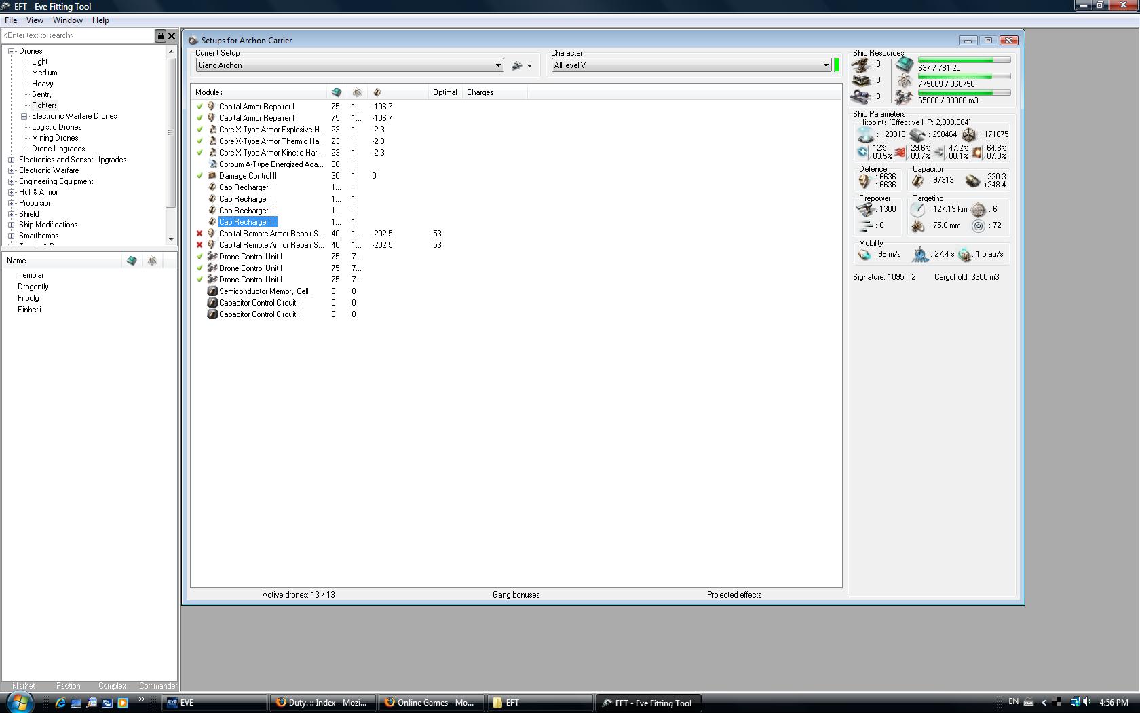Toggle the lock button beside the search box
This screenshot has width=1140, height=713.
tap(161, 35)
